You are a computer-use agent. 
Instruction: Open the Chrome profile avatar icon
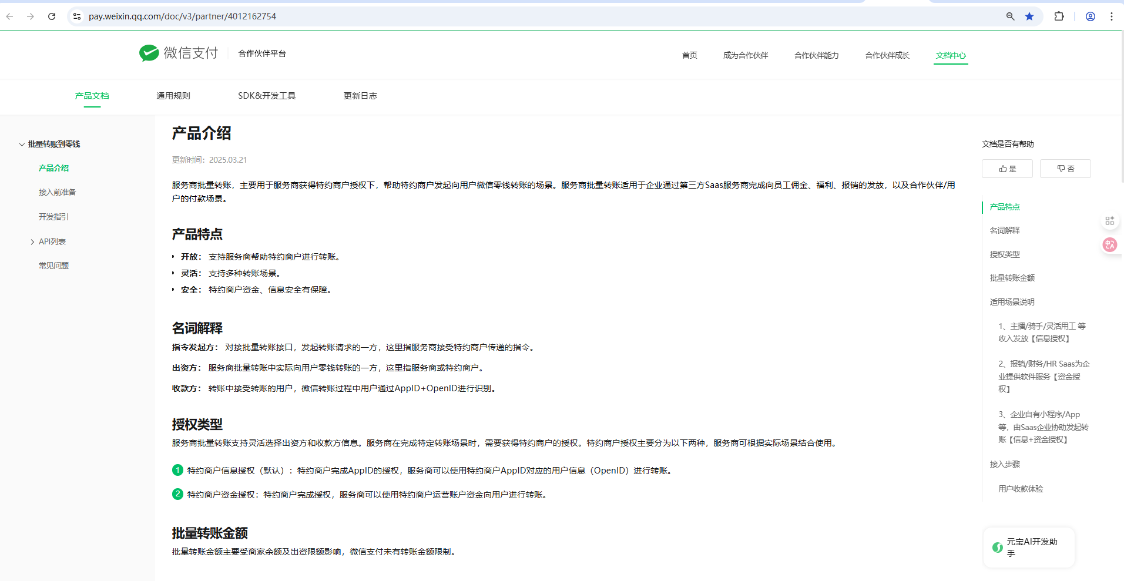point(1090,16)
